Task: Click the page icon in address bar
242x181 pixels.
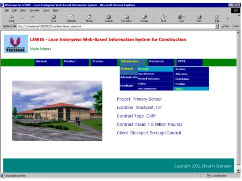Action: tap(15, 26)
